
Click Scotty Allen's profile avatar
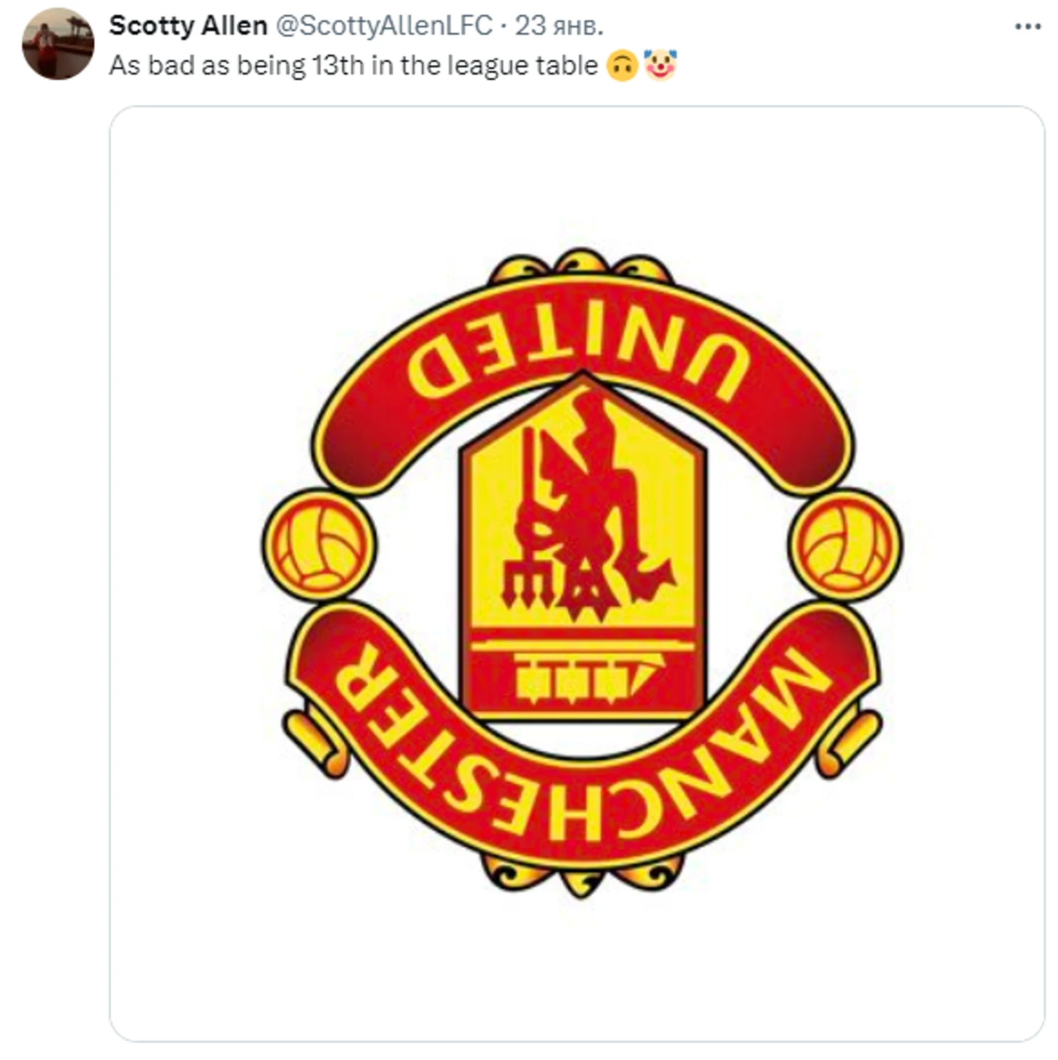click(x=58, y=44)
